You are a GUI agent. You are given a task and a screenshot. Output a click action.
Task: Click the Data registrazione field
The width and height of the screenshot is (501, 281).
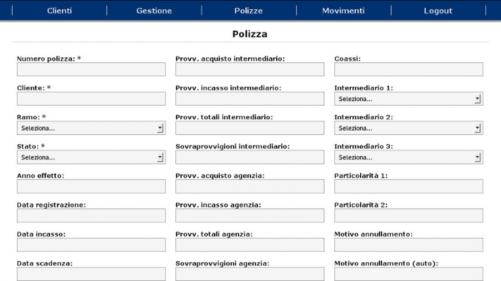[91, 216]
